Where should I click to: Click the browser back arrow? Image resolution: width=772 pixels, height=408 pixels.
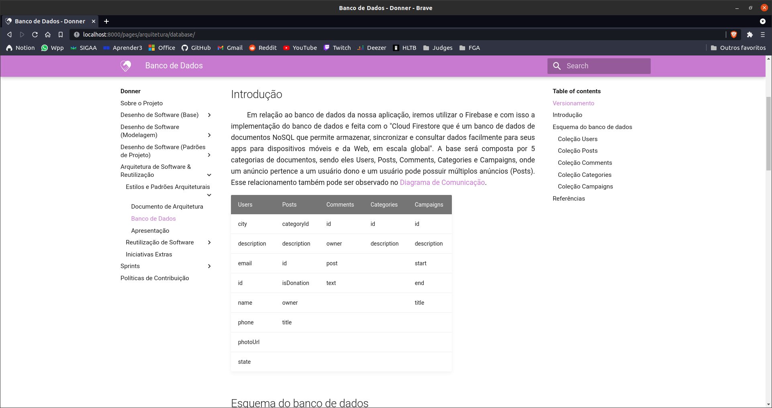(x=9, y=35)
